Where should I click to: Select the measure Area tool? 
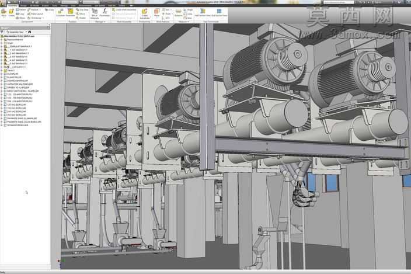click(x=187, y=18)
